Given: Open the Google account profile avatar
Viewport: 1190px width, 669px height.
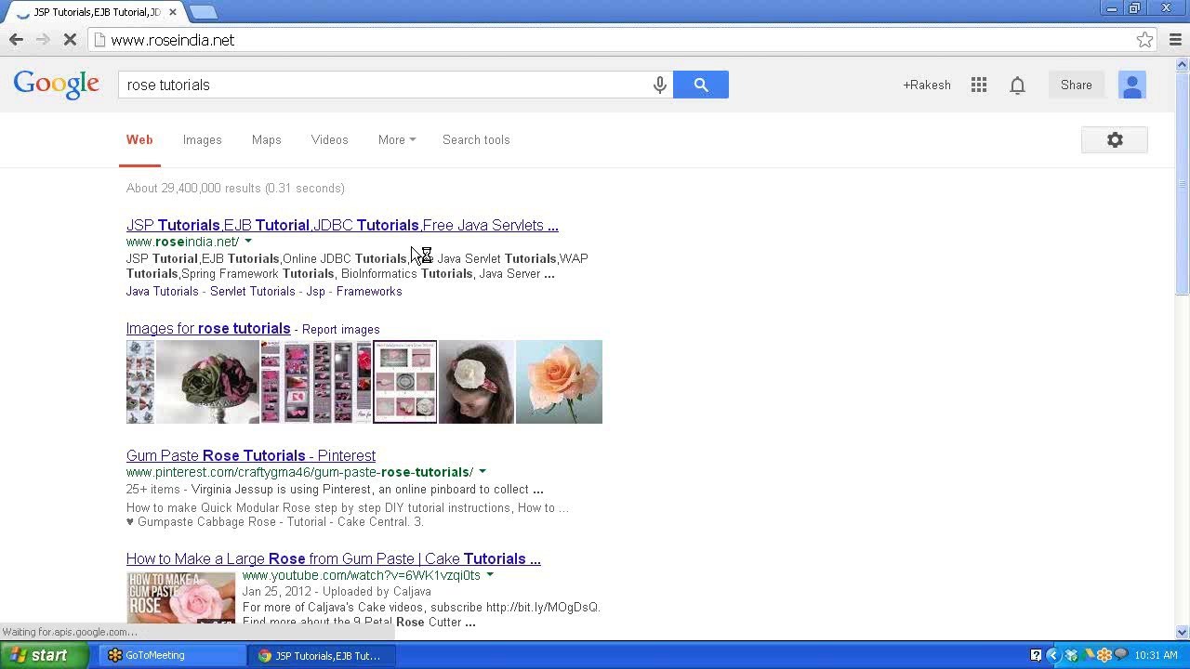Looking at the screenshot, I should (x=1131, y=85).
